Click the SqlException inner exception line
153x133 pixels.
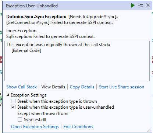click(50, 36)
